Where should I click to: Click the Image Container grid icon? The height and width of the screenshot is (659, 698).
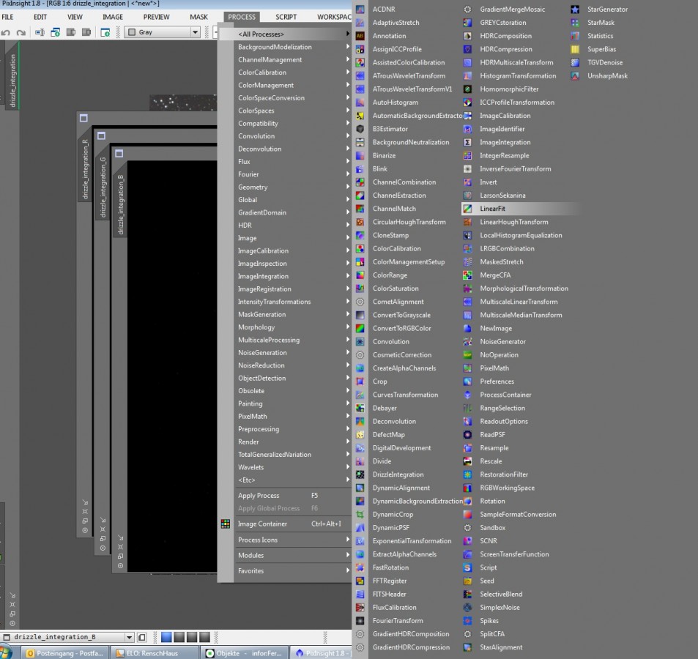tap(226, 524)
